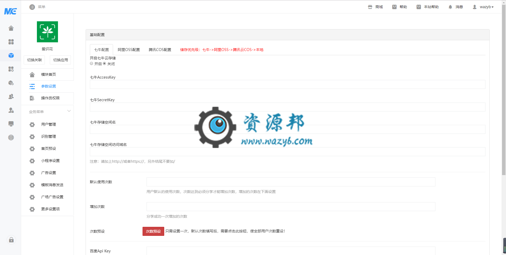Focus the 七牛SecretKey input field
The image size is (506, 255).
288,107
